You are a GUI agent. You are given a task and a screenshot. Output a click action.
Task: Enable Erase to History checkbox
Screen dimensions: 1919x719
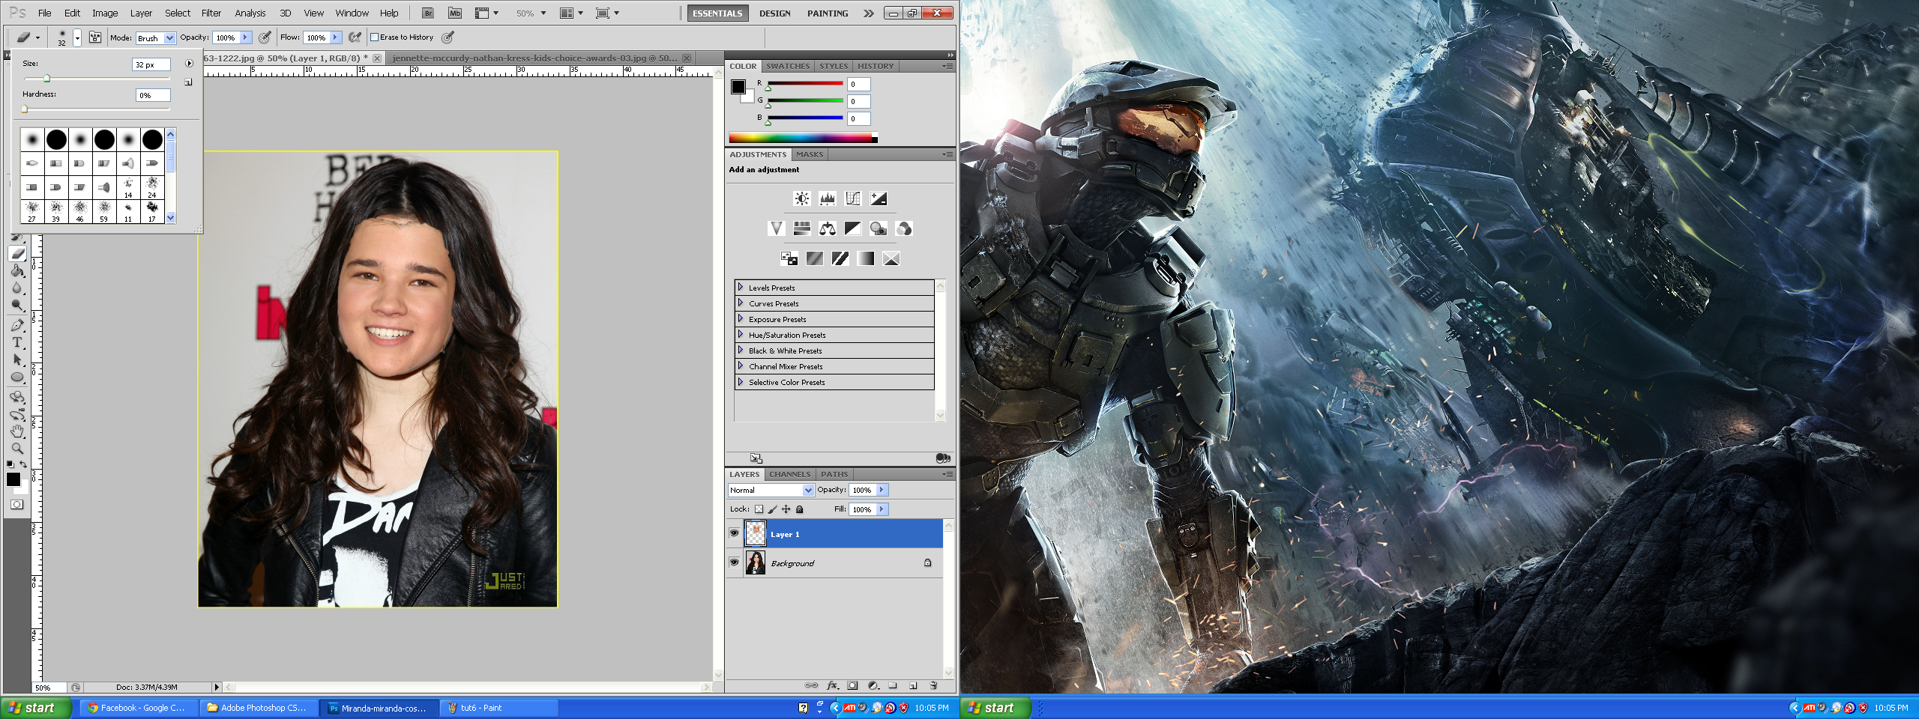[x=375, y=37]
